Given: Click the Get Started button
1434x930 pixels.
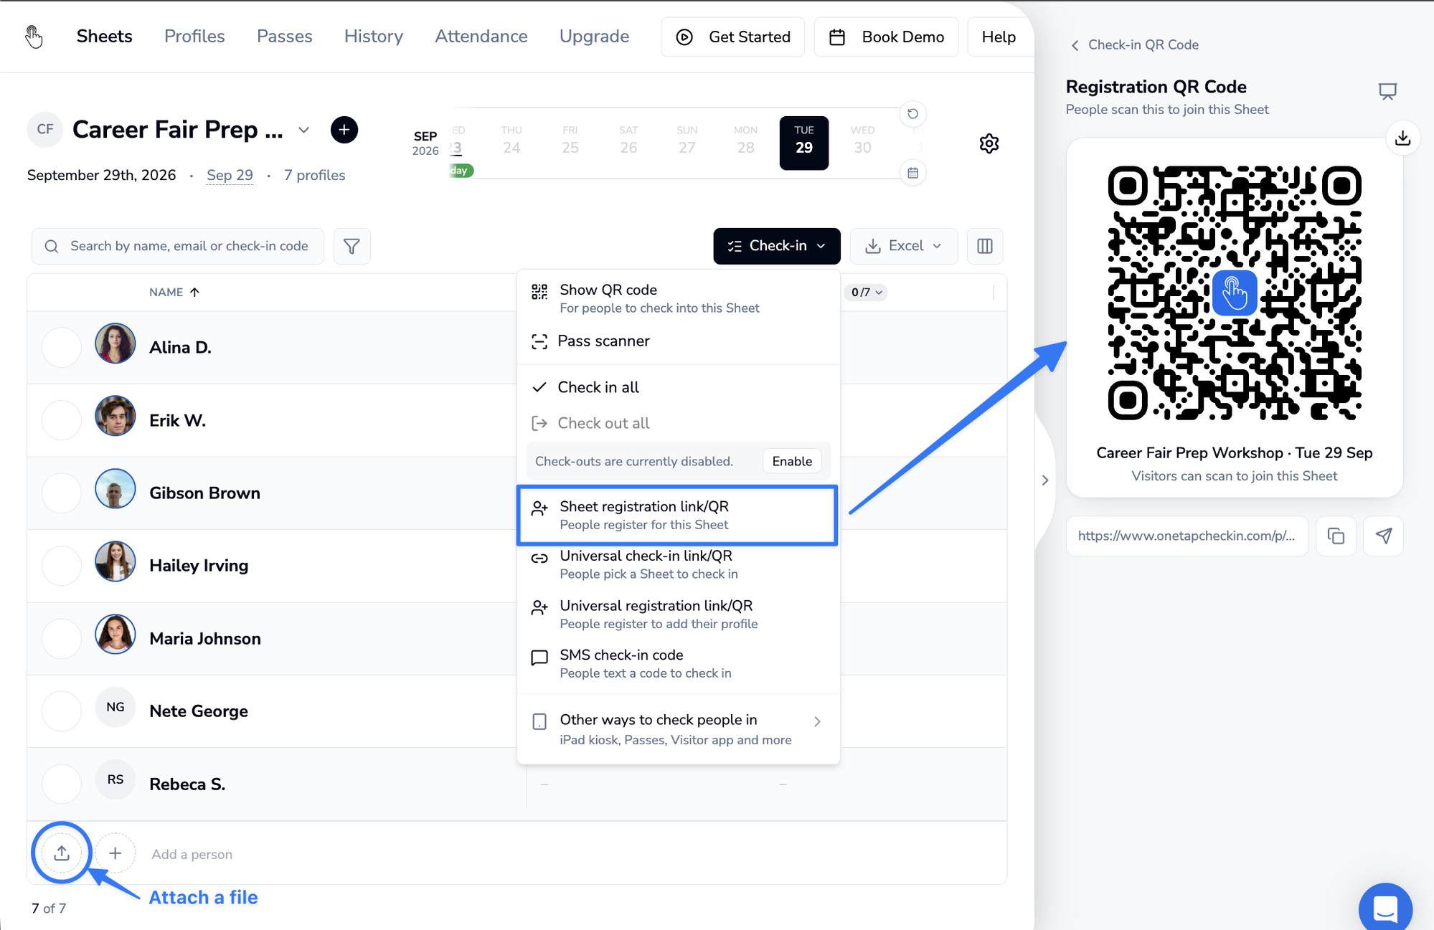Looking at the screenshot, I should [x=733, y=37].
